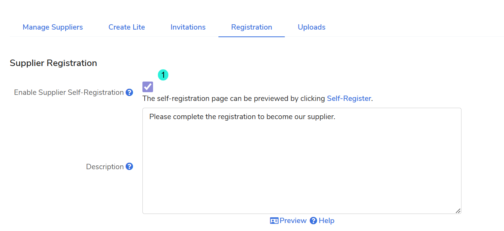Open the Help link below the description
Screen dimensions: 504x231
326,221
